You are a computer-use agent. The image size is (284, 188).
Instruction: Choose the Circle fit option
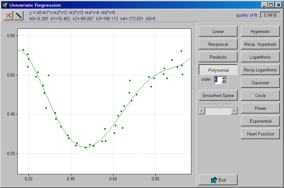(260, 95)
